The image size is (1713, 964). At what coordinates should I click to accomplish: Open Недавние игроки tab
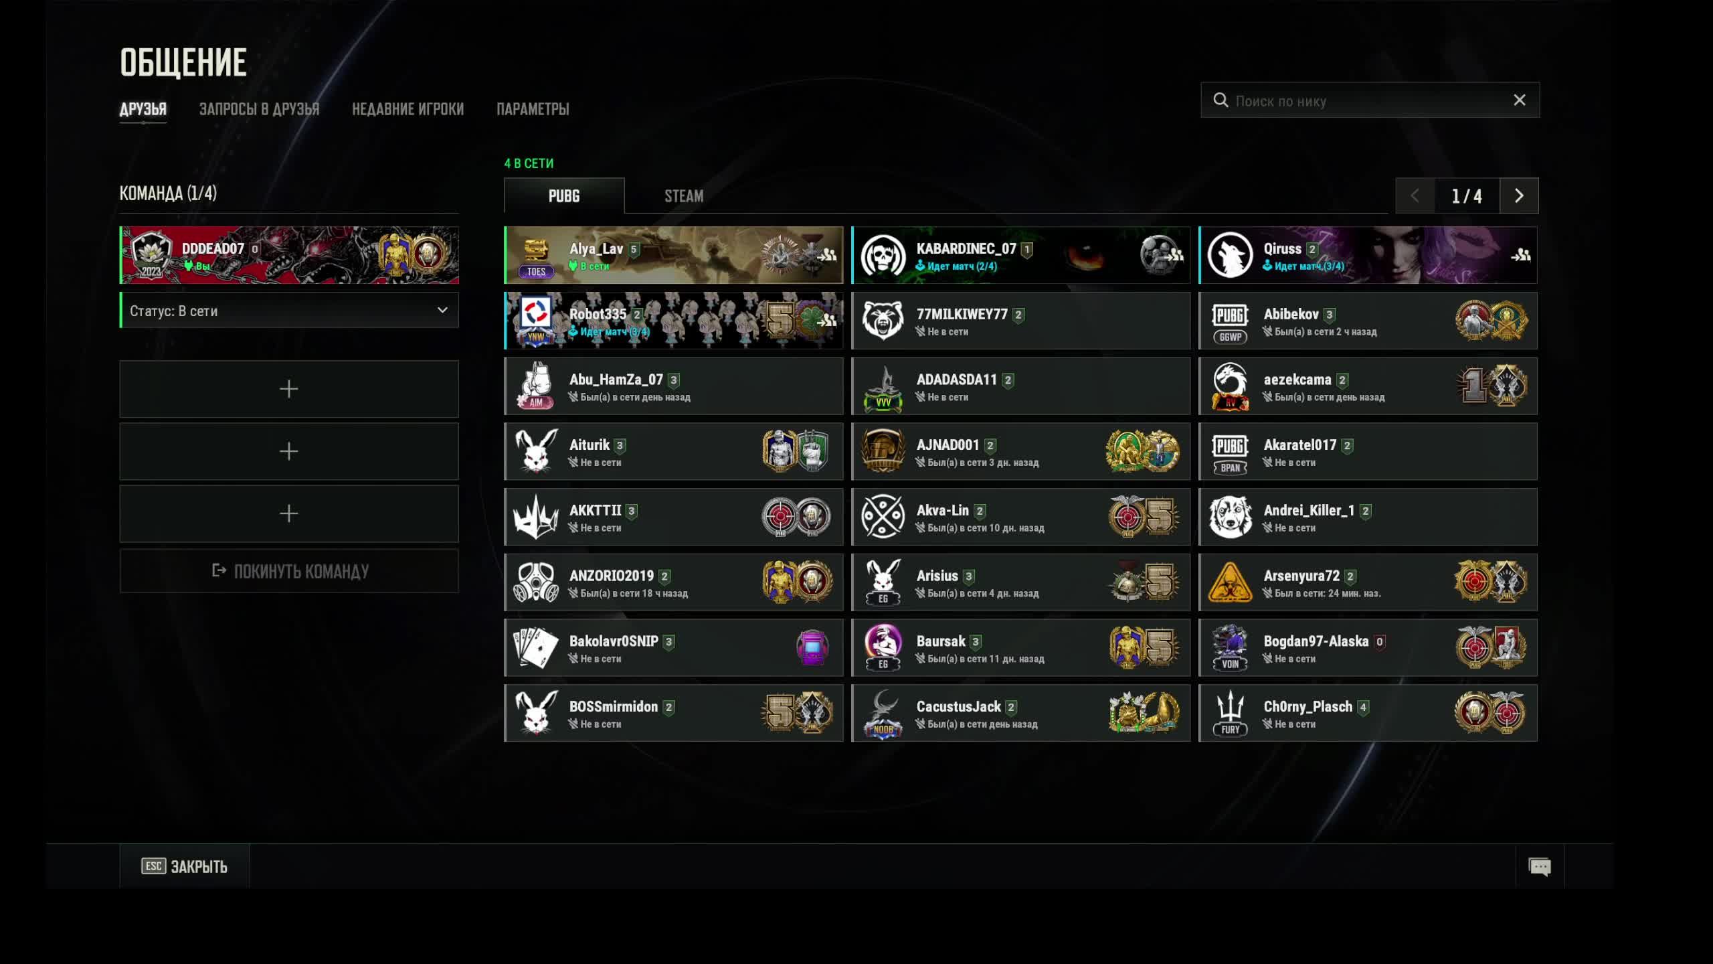(x=408, y=108)
